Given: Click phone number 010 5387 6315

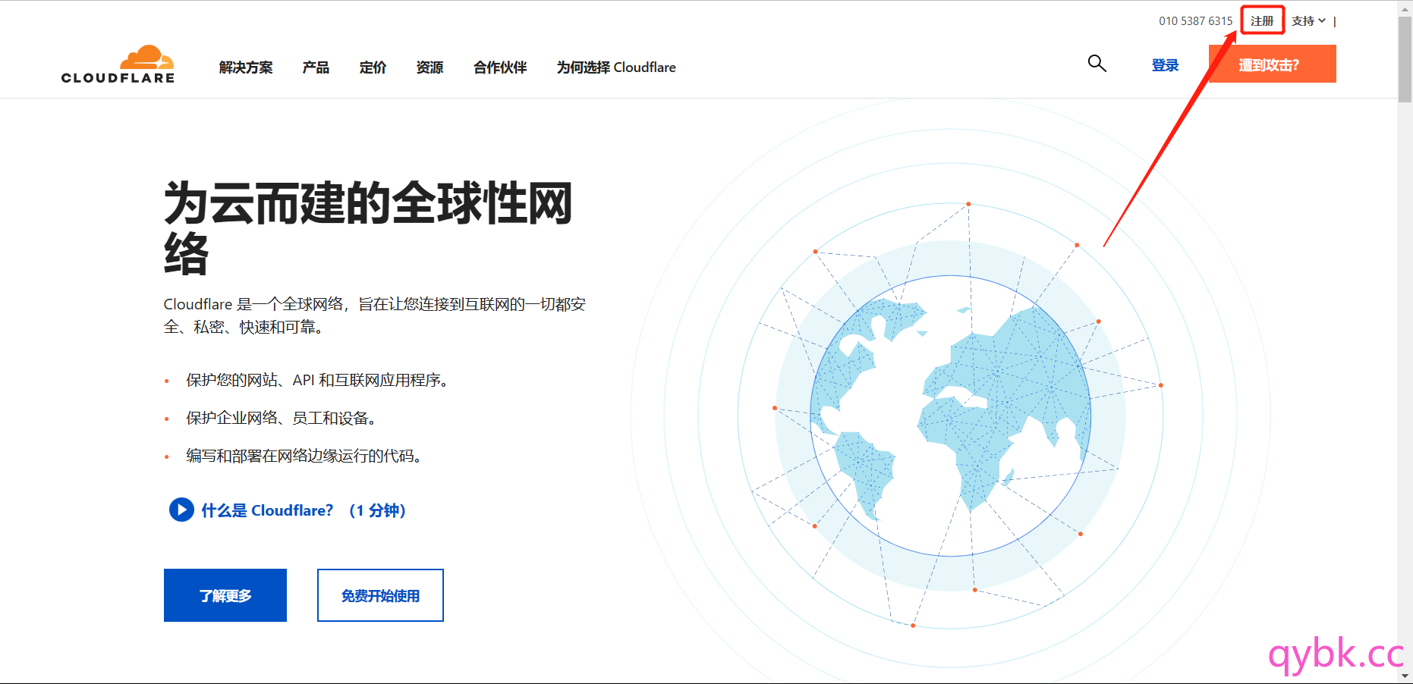Looking at the screenshot, I should (1195, 20).
